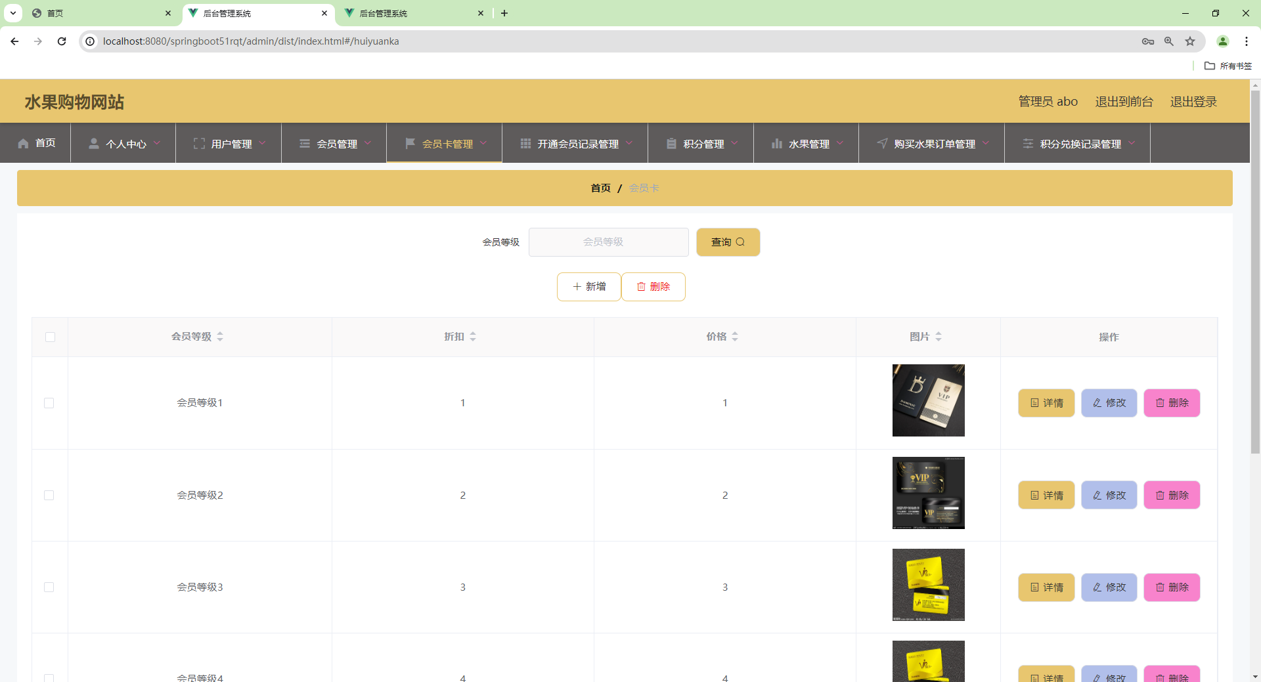Viewport: 1261px width, 682px height.
Task: Select the chart icon on 水果管理
Action: click(777, 144)
